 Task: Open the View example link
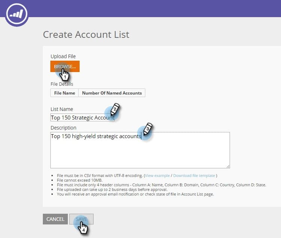click(157, 175)
